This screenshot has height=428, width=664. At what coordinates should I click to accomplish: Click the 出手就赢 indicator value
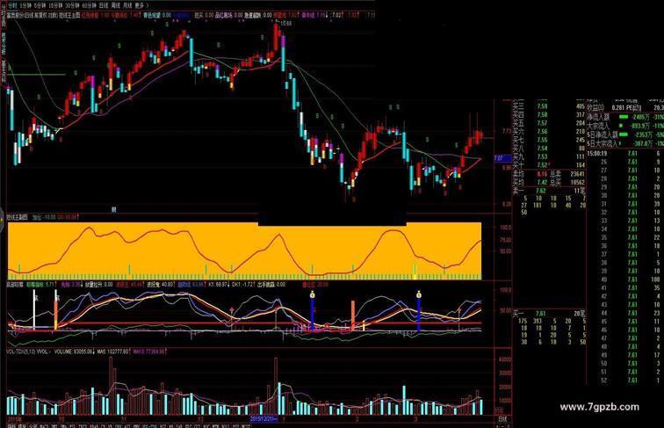[x=271, y=285]
